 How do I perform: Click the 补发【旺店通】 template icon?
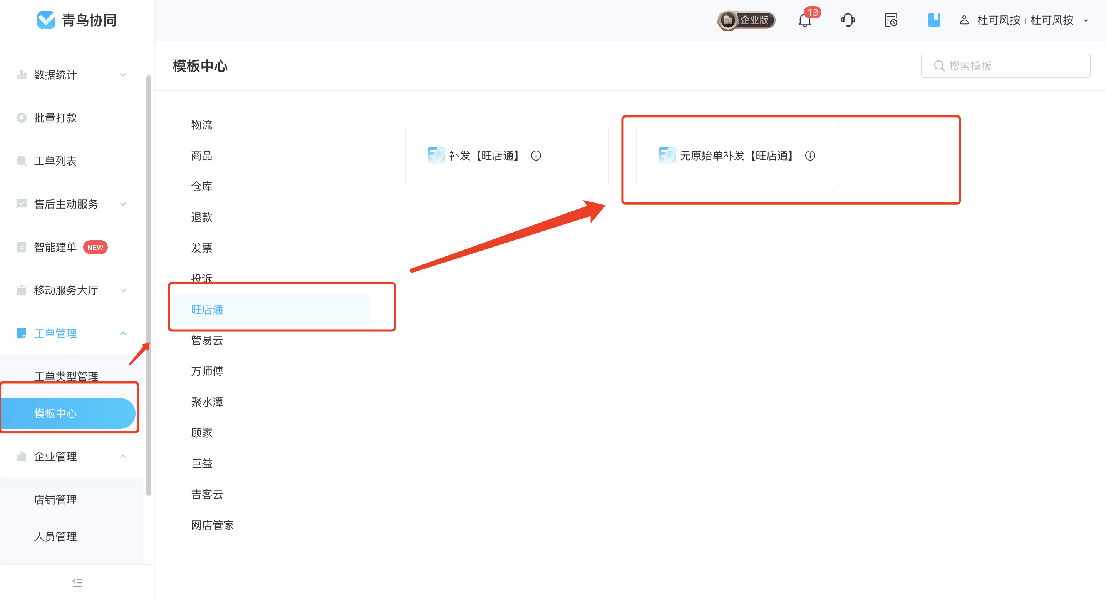[x=436, y=155]
